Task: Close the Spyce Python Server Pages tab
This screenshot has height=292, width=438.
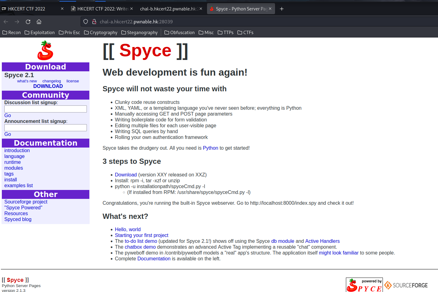Action: 270,9
